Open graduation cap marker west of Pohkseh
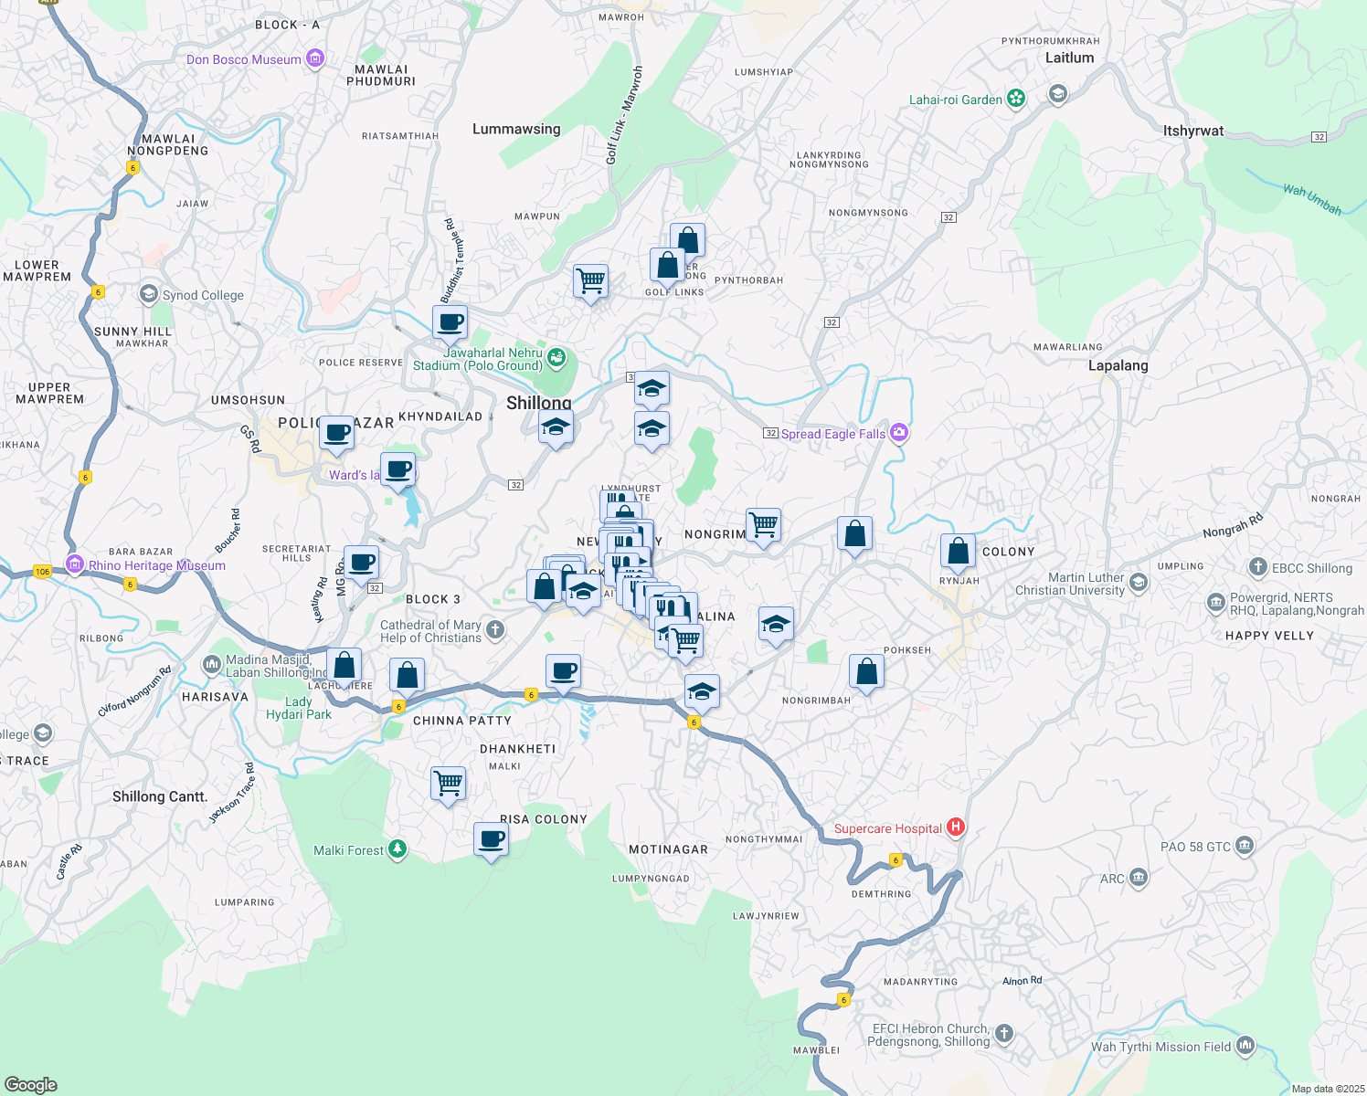The width and height of the screenshot is (1367, 1096). tap(776, 625)
